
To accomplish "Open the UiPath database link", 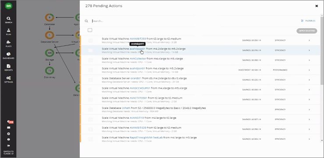I will pyautogui.click(x=126, y=108).
